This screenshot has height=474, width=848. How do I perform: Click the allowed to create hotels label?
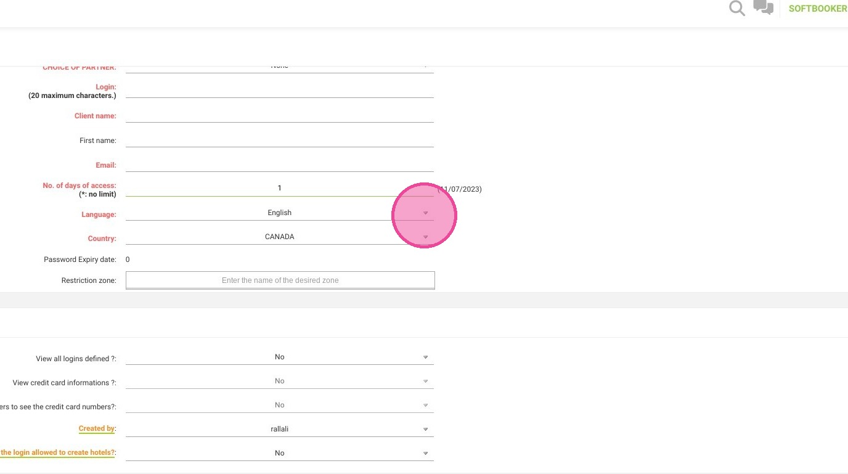pyautogui.click(x=58, y=452)
